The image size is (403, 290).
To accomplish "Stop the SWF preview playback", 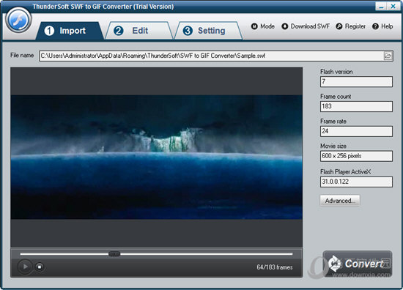I will tap(40, 267).
